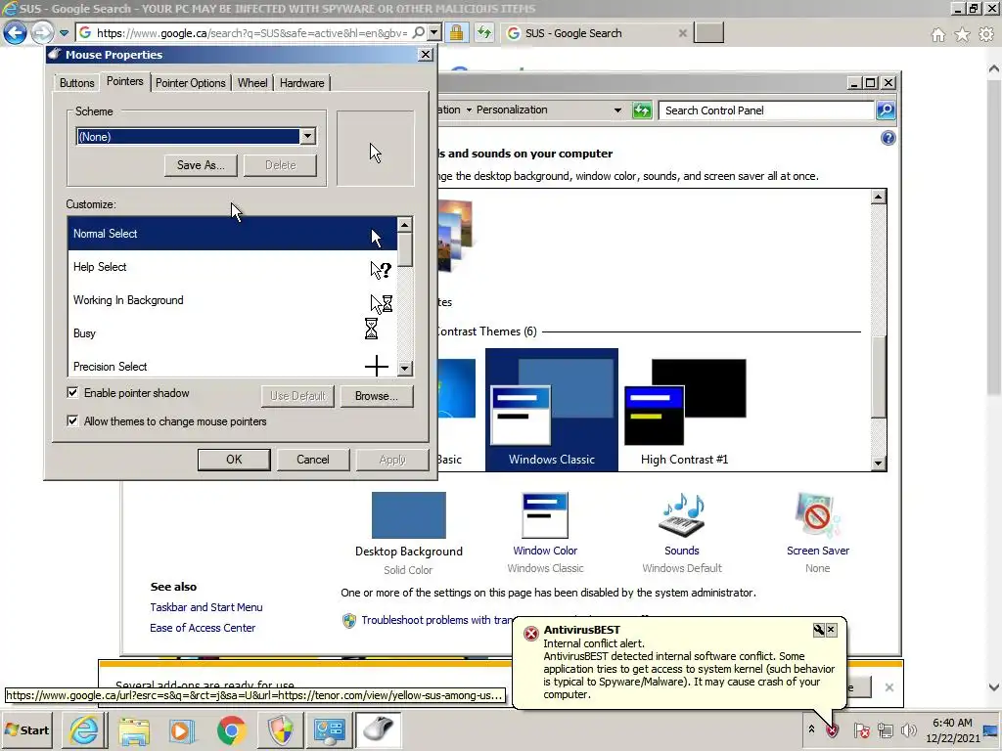This screenshot has height=751, width=1002.
Task: Launch Internet Explorer from taskbar
Action: click(x=84, y=729)
